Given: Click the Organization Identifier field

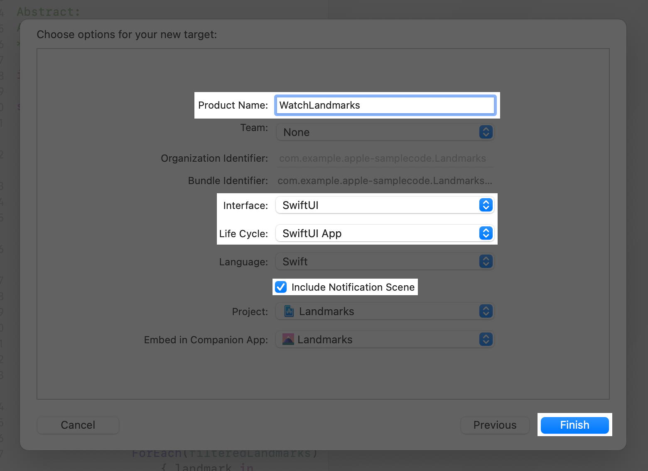Looking at the screenshot, I should point(385,158).
